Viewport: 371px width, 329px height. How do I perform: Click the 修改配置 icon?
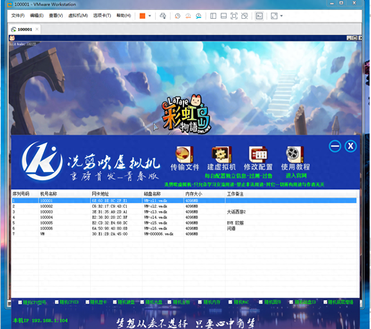(x=258, y=154)
